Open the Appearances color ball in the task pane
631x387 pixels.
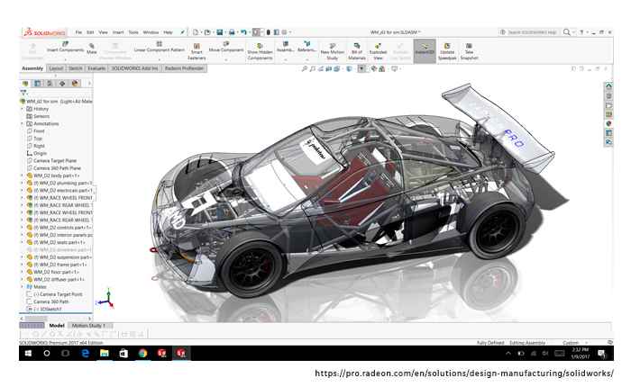tap(608, 123)
